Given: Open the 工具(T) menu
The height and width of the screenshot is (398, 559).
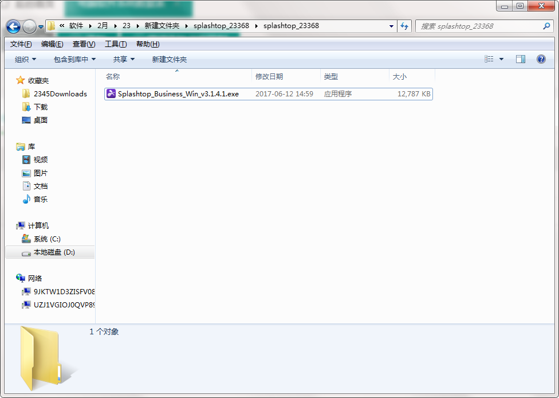Looking at the screenshot, I should 116,44.
